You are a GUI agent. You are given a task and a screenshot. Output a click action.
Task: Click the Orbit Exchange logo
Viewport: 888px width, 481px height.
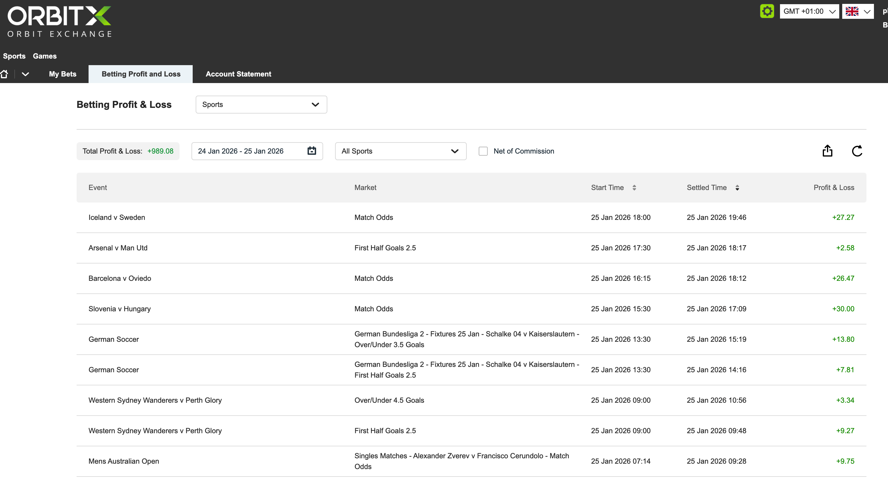(59, 21)
